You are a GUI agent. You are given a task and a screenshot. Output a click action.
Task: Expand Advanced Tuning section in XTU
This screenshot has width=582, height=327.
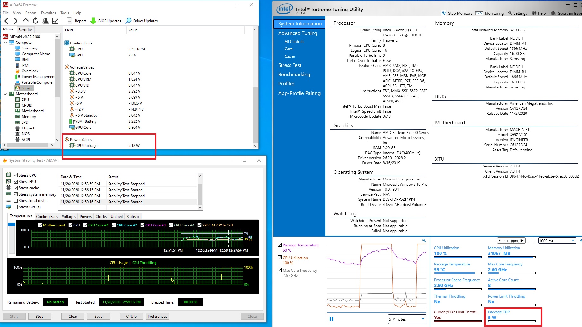(298, 33)
